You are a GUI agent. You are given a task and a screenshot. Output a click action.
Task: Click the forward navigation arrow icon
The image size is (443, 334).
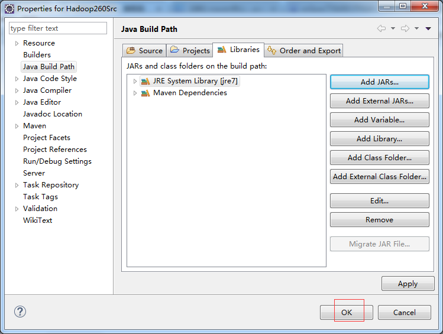405,28
